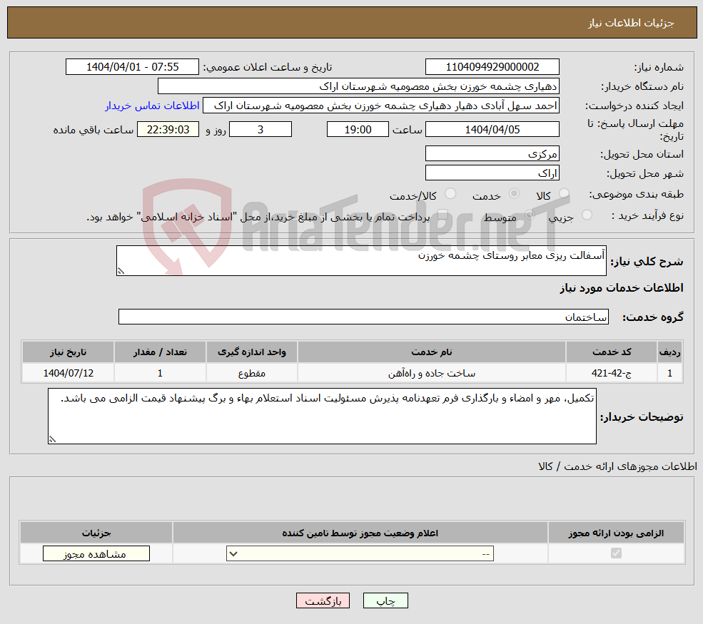Click unit cell مقطوع

point(251,373)
